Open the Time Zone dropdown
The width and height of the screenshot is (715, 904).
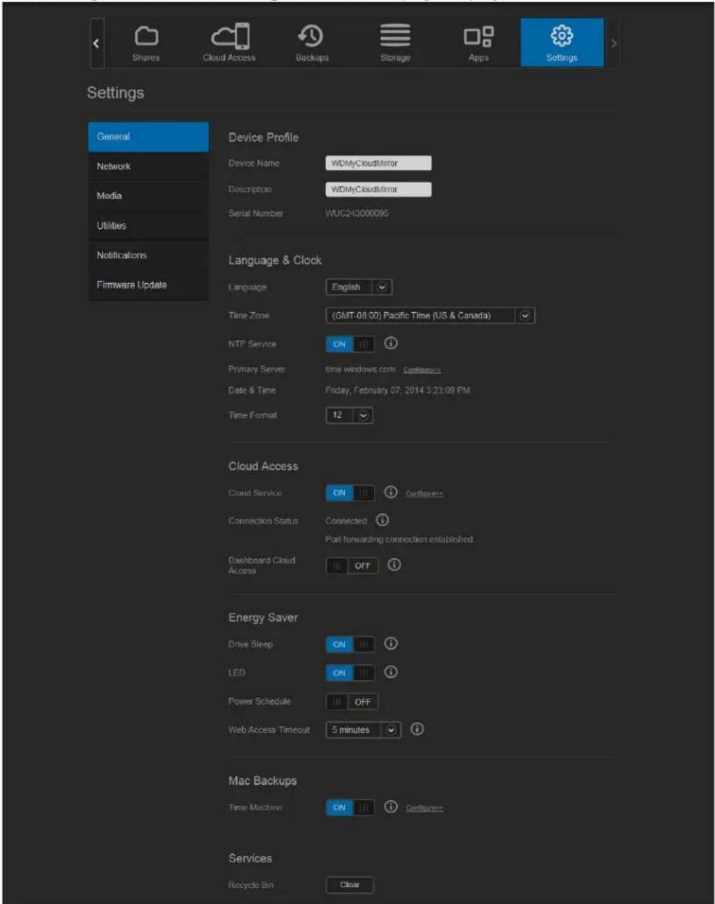(x=430, y=315)
